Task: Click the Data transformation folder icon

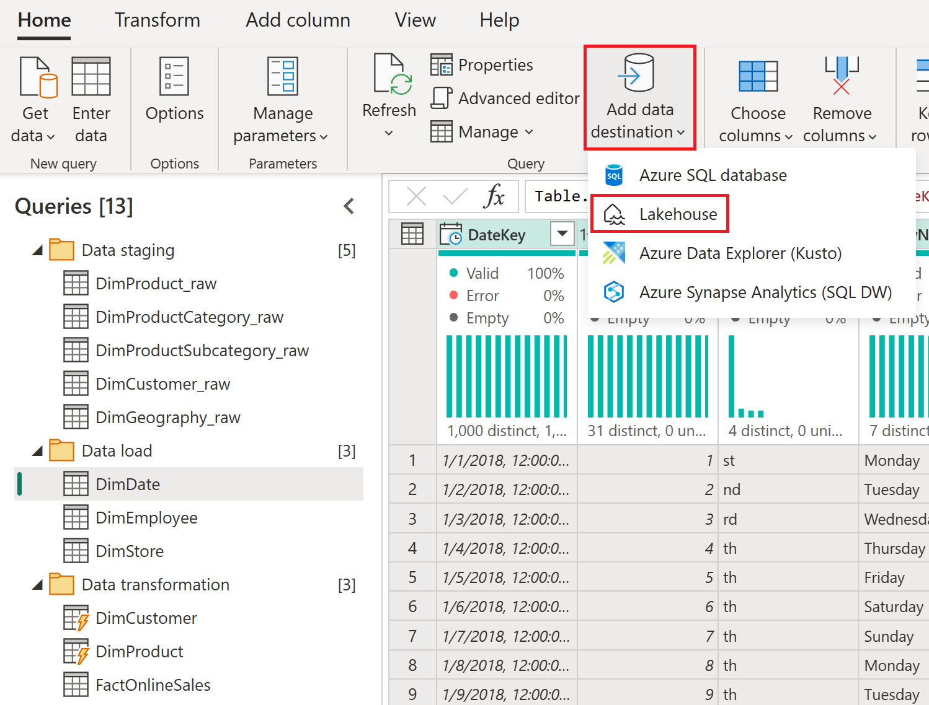Action: pos(61,584)
